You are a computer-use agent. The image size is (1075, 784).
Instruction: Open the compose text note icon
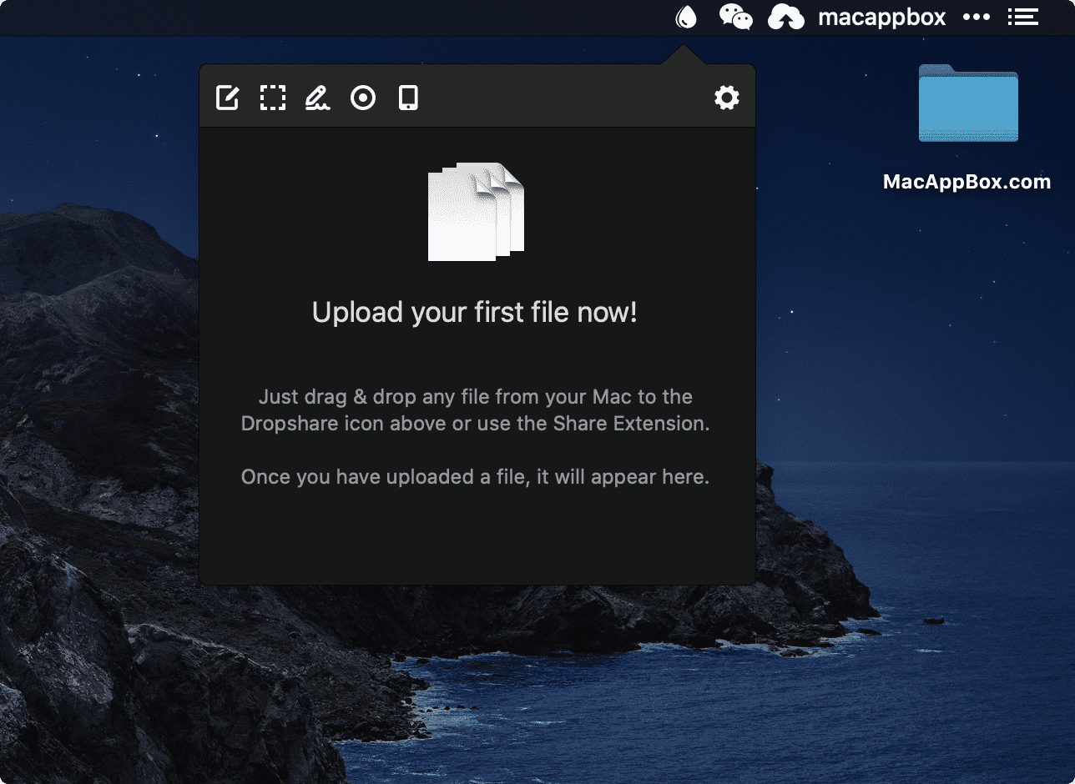coord(227,98)
